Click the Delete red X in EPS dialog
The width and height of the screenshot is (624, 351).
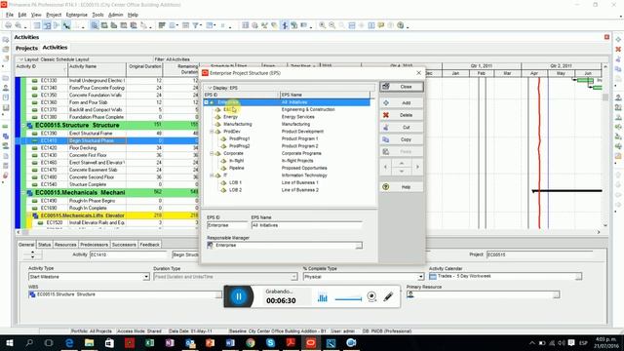pyautogui.click(x=386, y=115)
